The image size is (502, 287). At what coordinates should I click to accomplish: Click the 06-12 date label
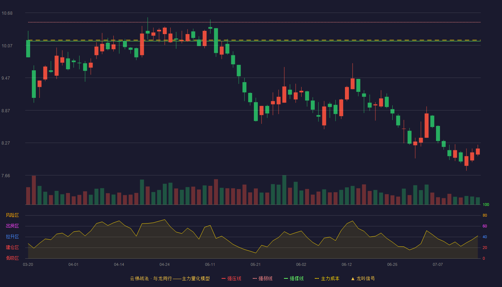click(x=347, y=264)
